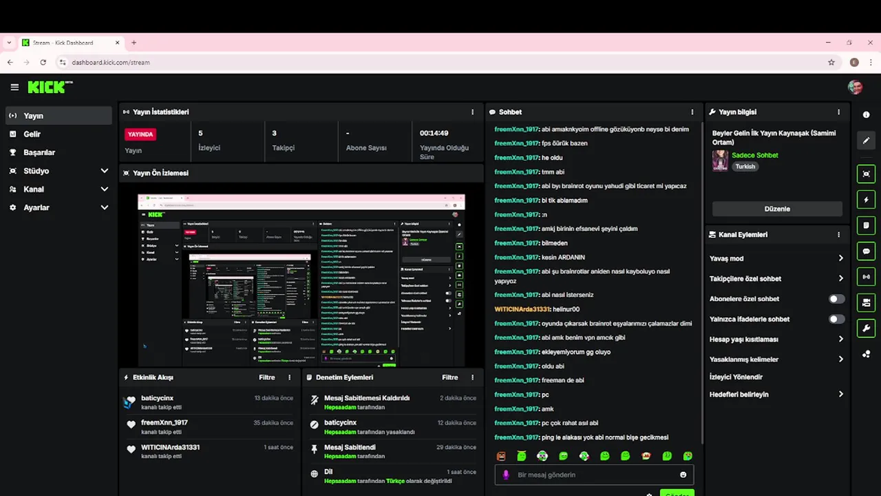
Task: Click the browser address bar
Action: [x=440, y=62]
